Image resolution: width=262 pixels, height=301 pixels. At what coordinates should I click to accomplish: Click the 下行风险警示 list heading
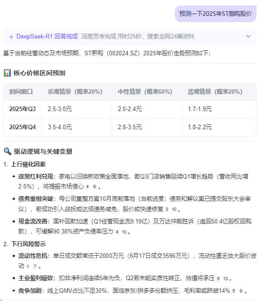pos(28,244)
